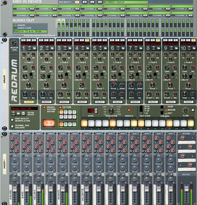This screenshot has height=205, width=197.
Task: Toggle Channel 8&9 Exclusive checkbox
Action: (12, 126)
